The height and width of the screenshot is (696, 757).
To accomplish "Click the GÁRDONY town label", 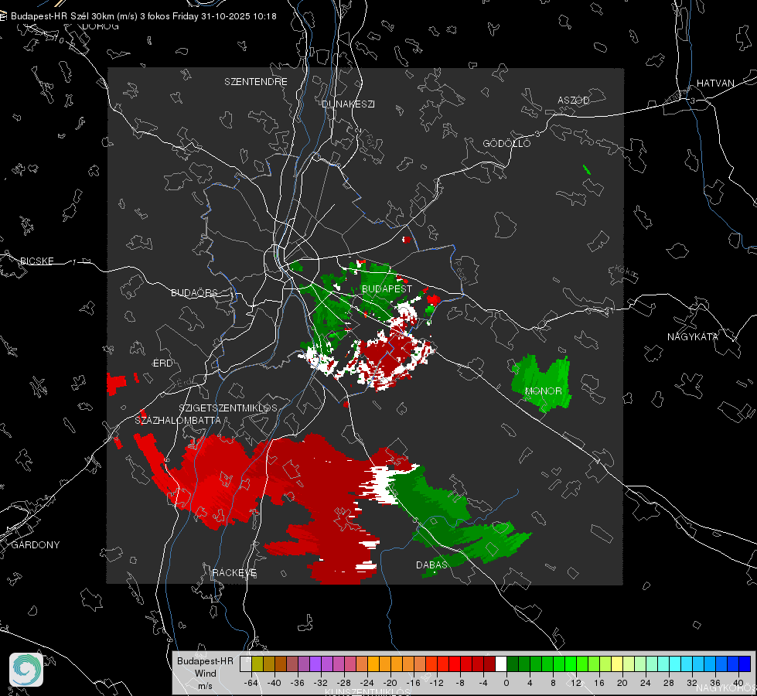I will click(x=36, y=545).
